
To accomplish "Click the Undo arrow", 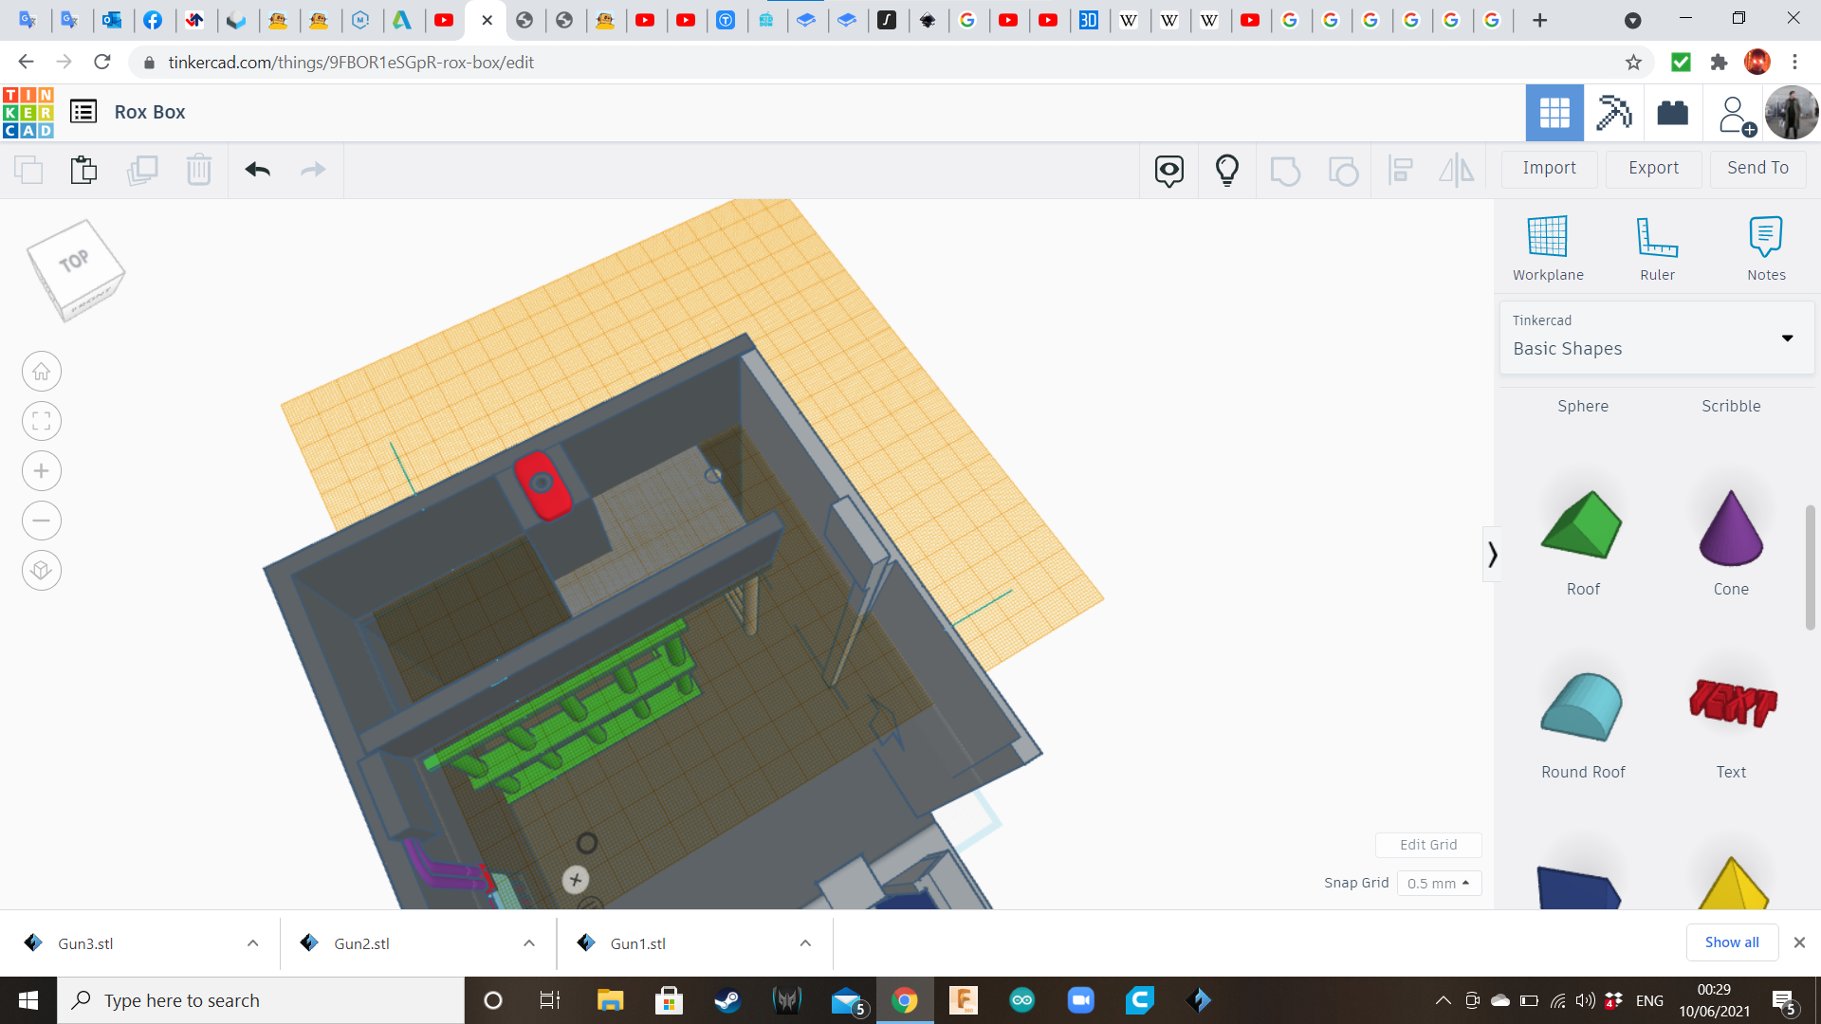I will coord(257,170).
